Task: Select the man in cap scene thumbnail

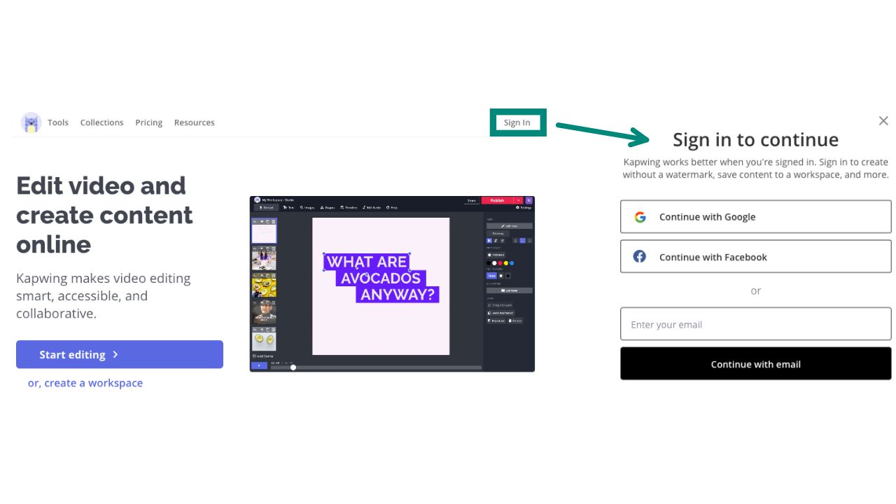Action: (264, 312)
